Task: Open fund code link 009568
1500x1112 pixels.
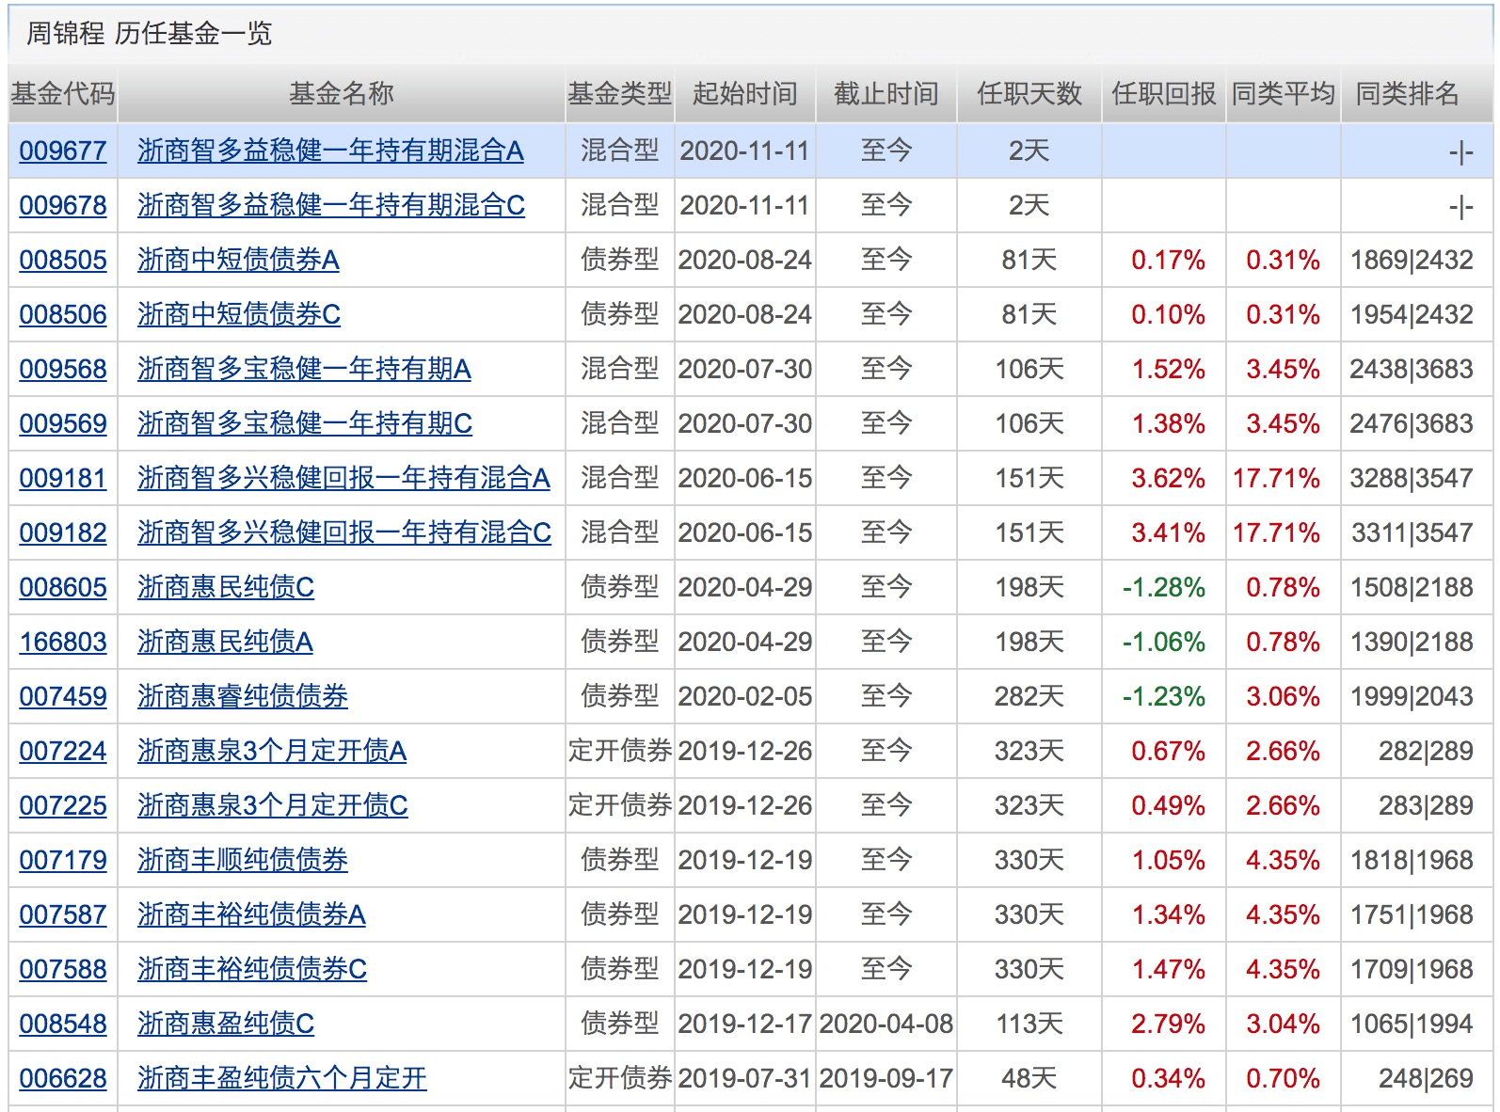Action: 63,369
